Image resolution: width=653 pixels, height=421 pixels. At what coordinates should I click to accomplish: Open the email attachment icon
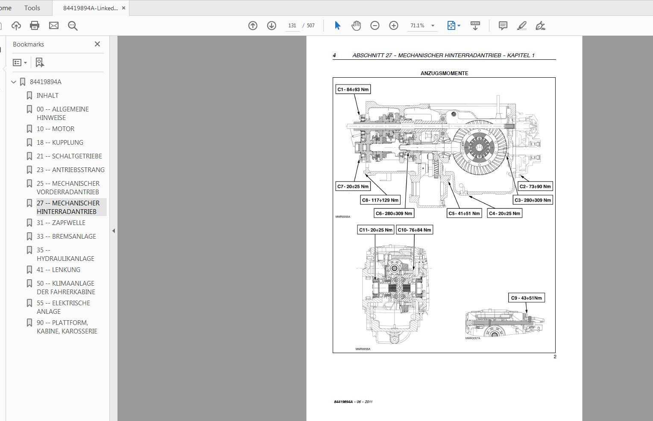53,26
